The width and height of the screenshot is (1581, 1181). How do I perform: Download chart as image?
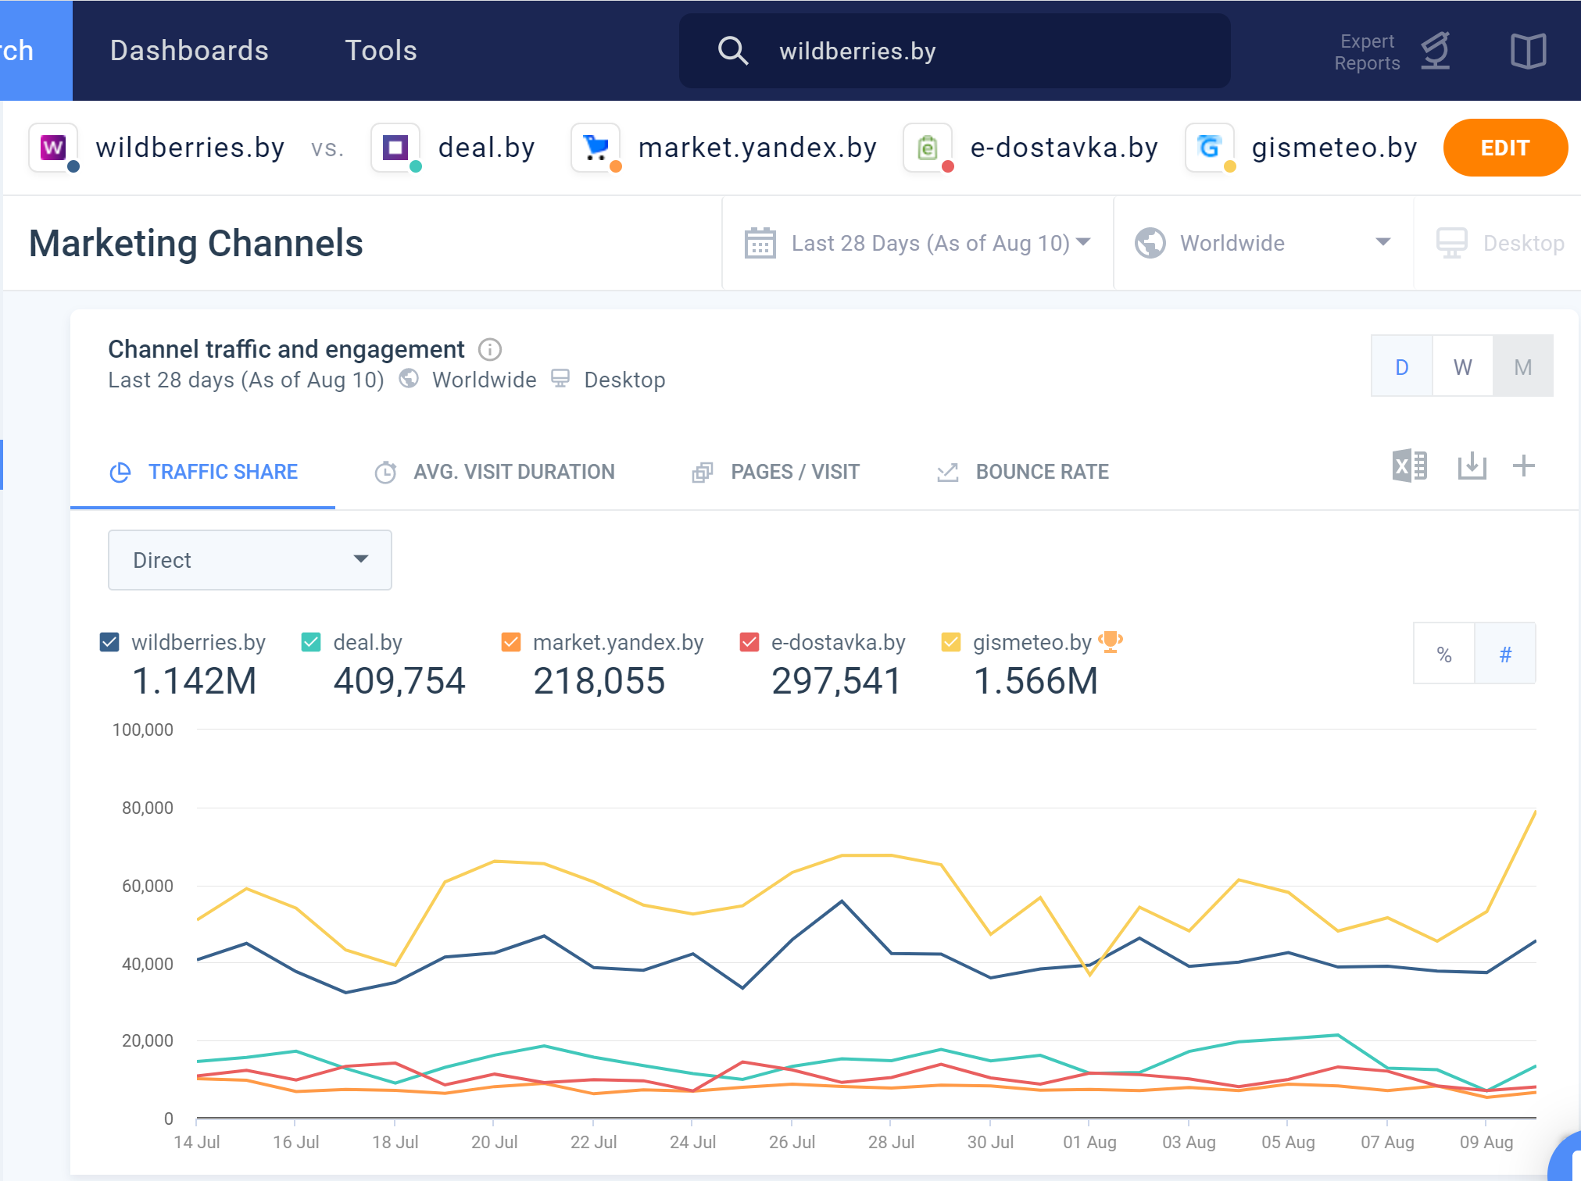tap(1472, 466)
